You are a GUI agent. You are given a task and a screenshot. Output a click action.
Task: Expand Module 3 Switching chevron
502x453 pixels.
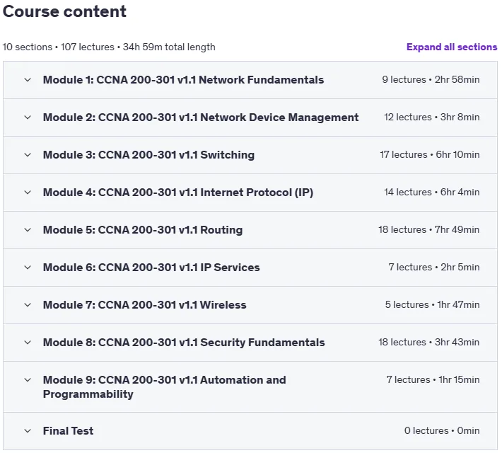[28, 155]
